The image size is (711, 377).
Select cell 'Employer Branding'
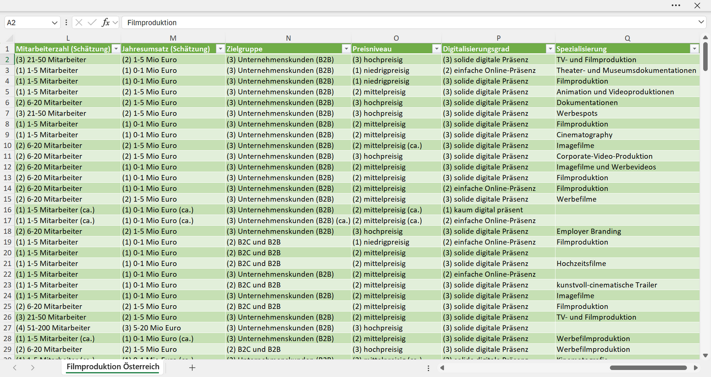coord(627,232)
